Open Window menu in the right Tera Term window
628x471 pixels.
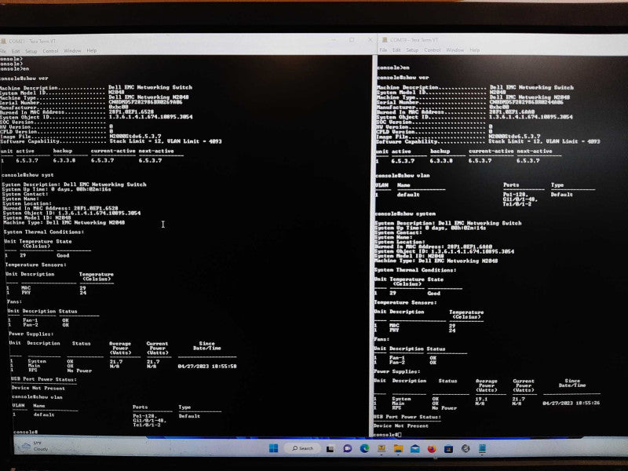click(455, 50)
